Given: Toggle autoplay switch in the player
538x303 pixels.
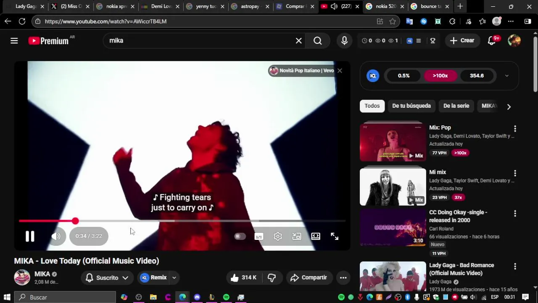Looking at the screenshot, I should pos(240,237).
